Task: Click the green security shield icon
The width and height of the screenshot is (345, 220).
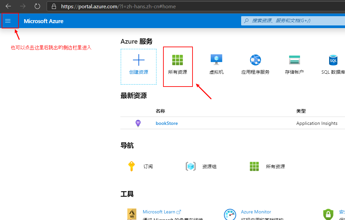Action: (x=328, y=214)
